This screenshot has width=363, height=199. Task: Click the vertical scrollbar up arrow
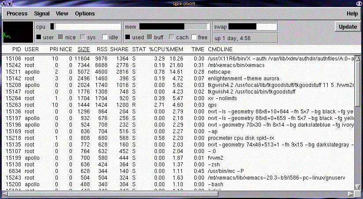pyautogui.click(x=357, y=57)
